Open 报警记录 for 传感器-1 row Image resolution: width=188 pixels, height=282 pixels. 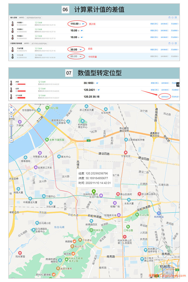click(x=154, y=24)
